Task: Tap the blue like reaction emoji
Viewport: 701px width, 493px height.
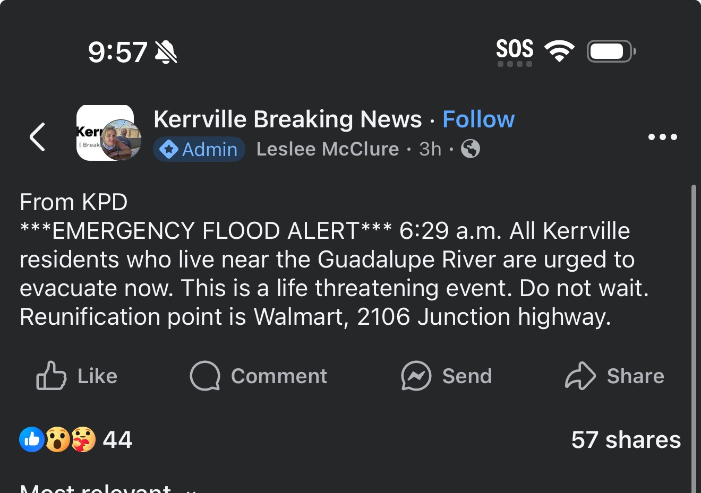Action: [x=32, y=439]
